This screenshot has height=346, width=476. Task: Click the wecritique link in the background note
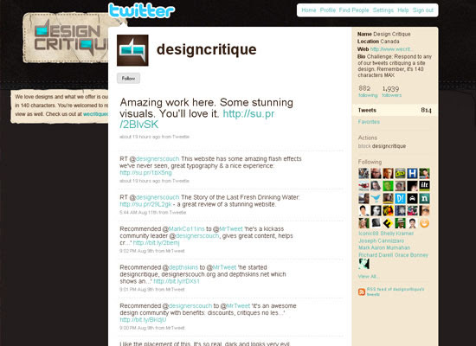[95, 114]
